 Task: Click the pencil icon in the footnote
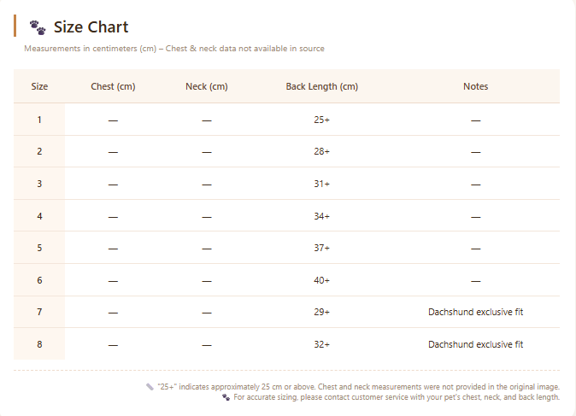click(150, 387)
